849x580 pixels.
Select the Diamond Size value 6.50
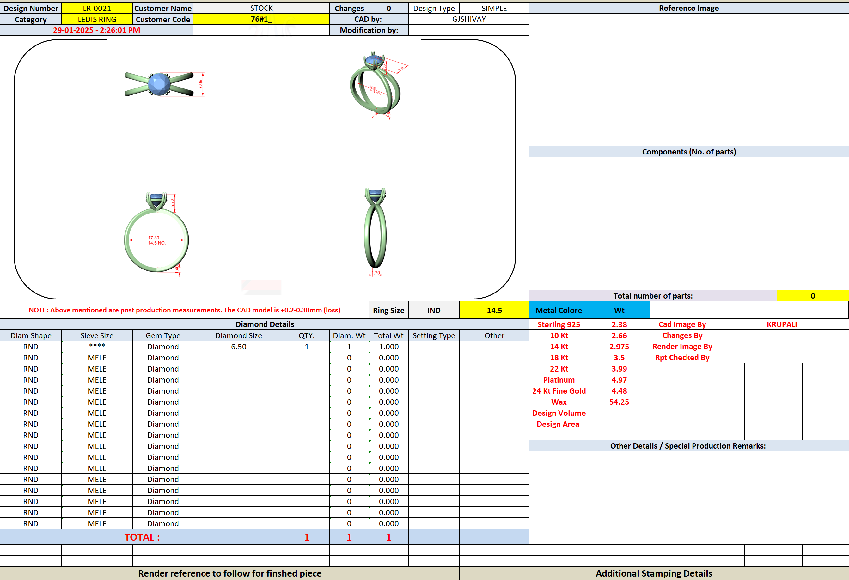click(239, 347)
